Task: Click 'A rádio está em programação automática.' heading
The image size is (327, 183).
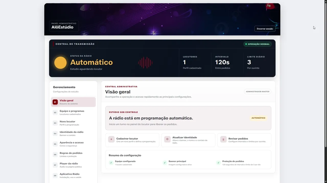Action: pos(151,118)
